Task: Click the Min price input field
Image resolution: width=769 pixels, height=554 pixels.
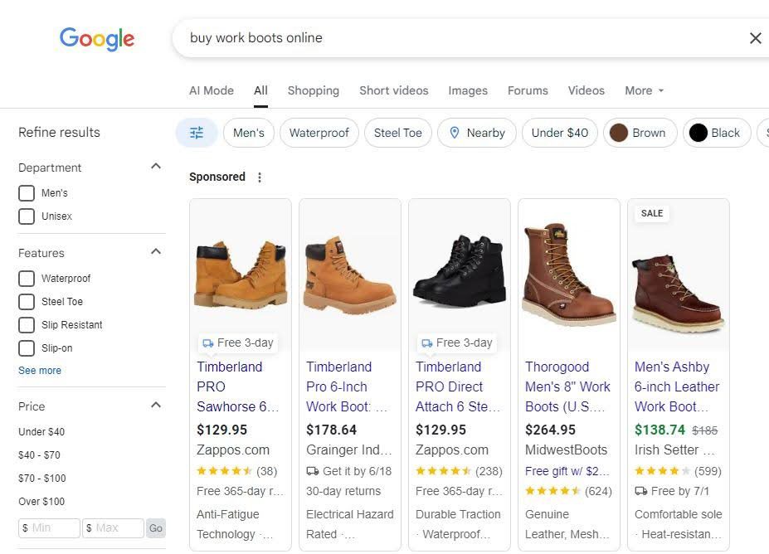Action: pos(48,527)
